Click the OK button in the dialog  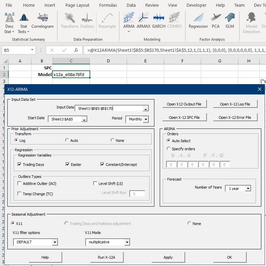click(x=230, y=257)
